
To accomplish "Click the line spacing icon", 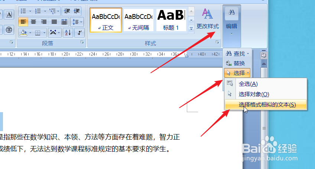I will [75, 22].
